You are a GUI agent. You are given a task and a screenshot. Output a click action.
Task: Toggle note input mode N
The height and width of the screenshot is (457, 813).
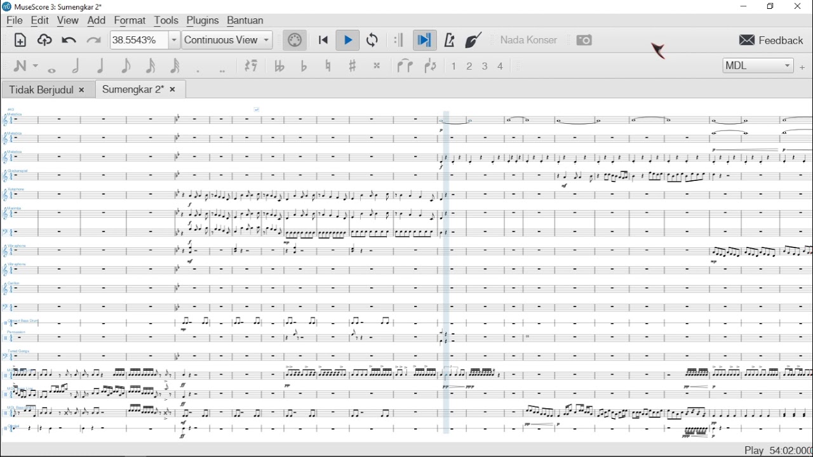20,66
